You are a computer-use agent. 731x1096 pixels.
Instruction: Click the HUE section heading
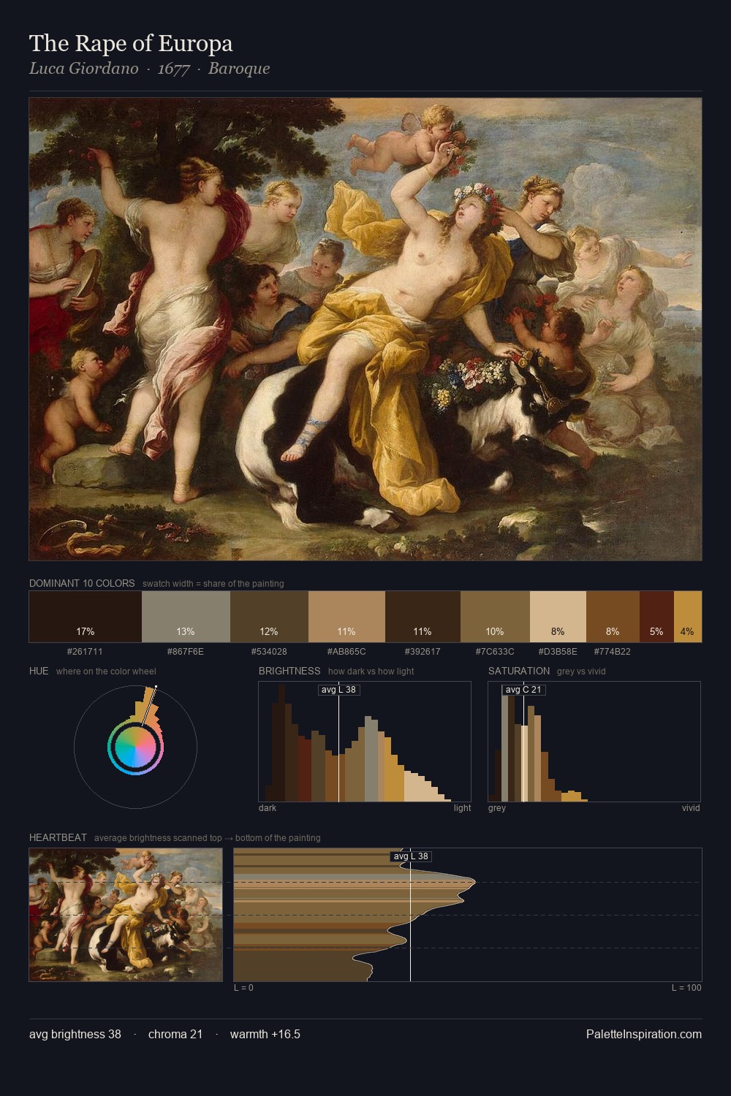[x=39, y=671]
